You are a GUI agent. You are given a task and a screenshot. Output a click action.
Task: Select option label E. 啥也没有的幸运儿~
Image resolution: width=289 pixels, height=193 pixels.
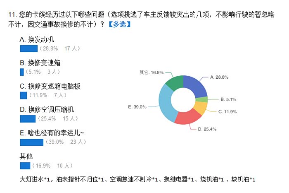pyautogui.click(x=52, y=133)
